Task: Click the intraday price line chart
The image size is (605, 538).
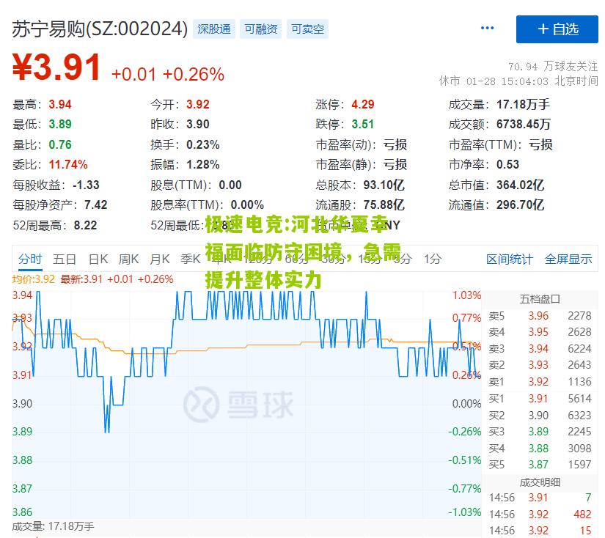Action: click(x=246, y=404)
